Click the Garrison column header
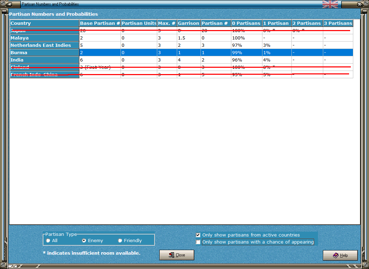369x269 pixels. coord(188,23)
